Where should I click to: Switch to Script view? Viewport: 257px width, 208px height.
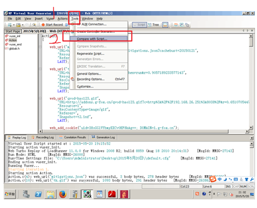pos(139,25)
